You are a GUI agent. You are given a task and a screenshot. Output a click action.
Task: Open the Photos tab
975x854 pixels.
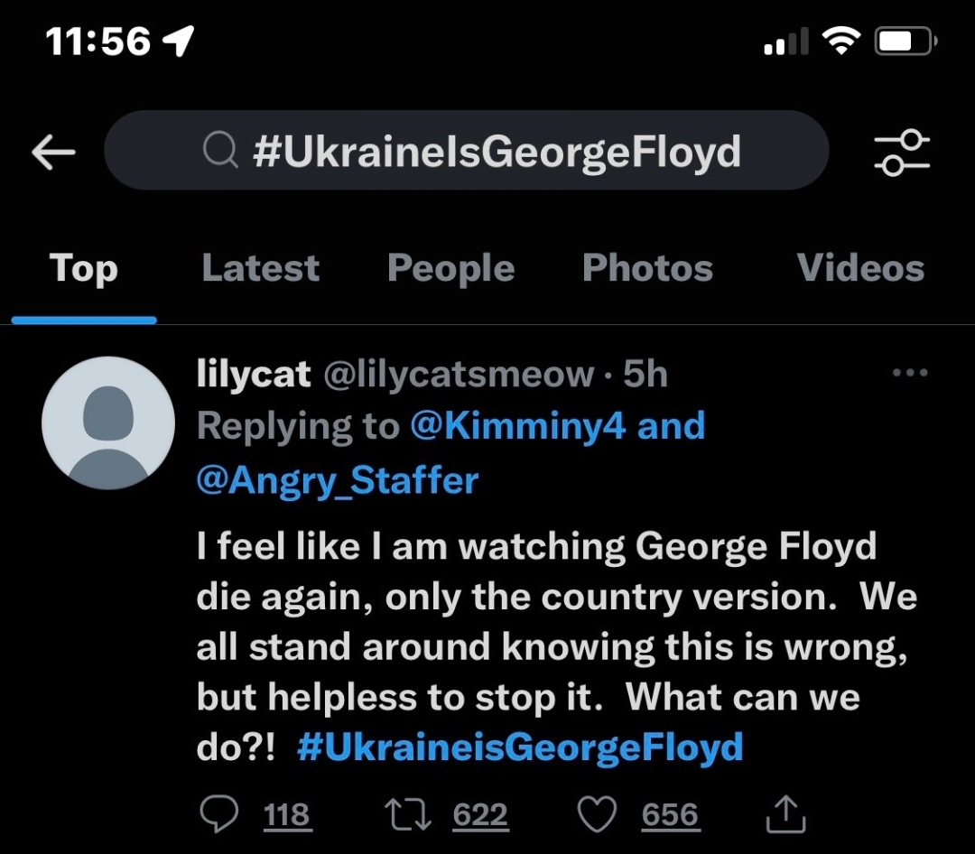[647, 268]
